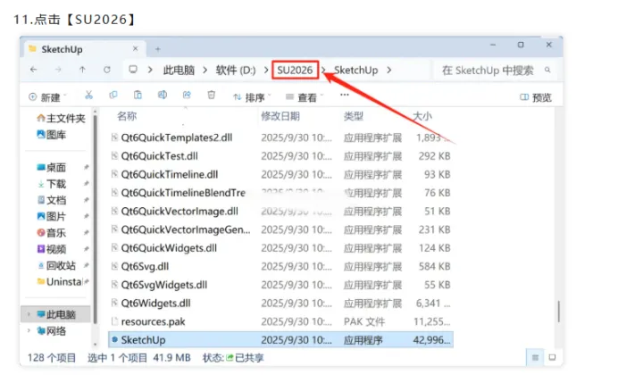Expand chevron after SketchUp in breadcrumb
Image resolution: width=618 pixels, height=383 pixels.
(x=389, y=71)
